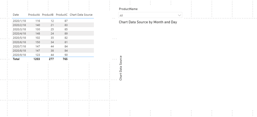
Task: Sort table by ProductB column header
Action: coord(48,15)
